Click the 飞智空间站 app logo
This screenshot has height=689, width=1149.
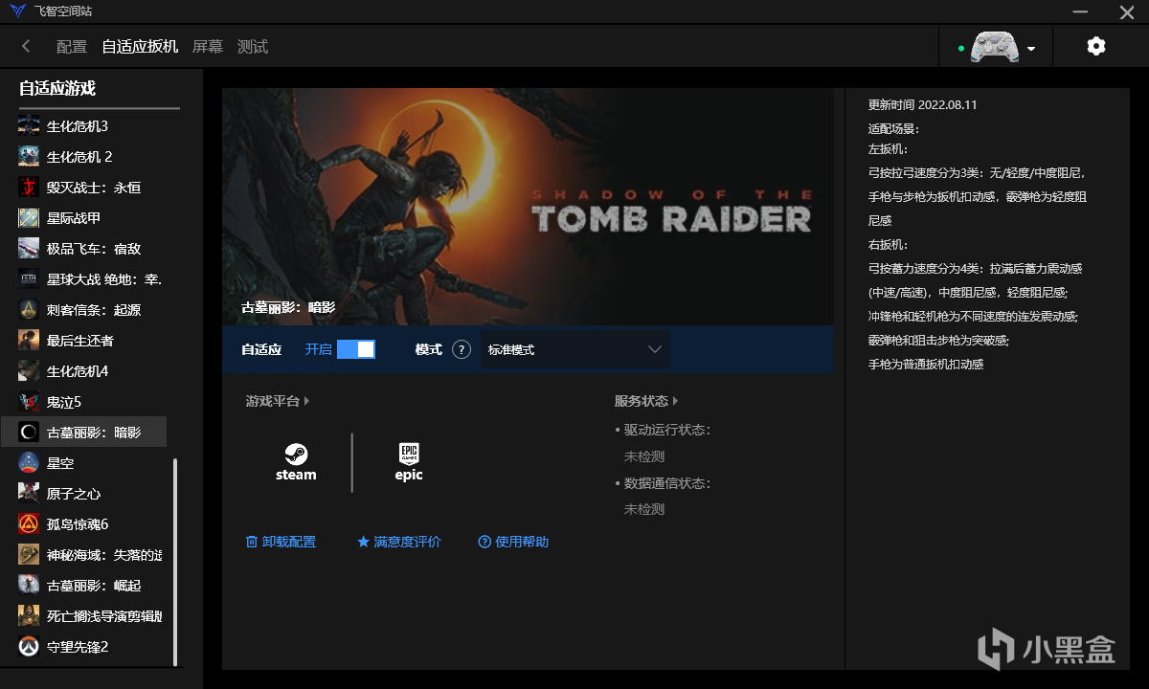tap(18, 11)
